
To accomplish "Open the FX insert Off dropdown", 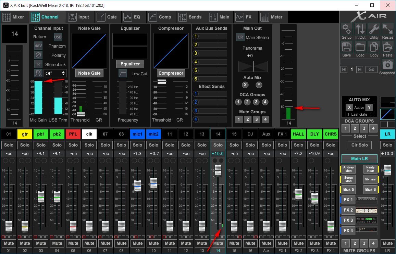I will 55,73.
